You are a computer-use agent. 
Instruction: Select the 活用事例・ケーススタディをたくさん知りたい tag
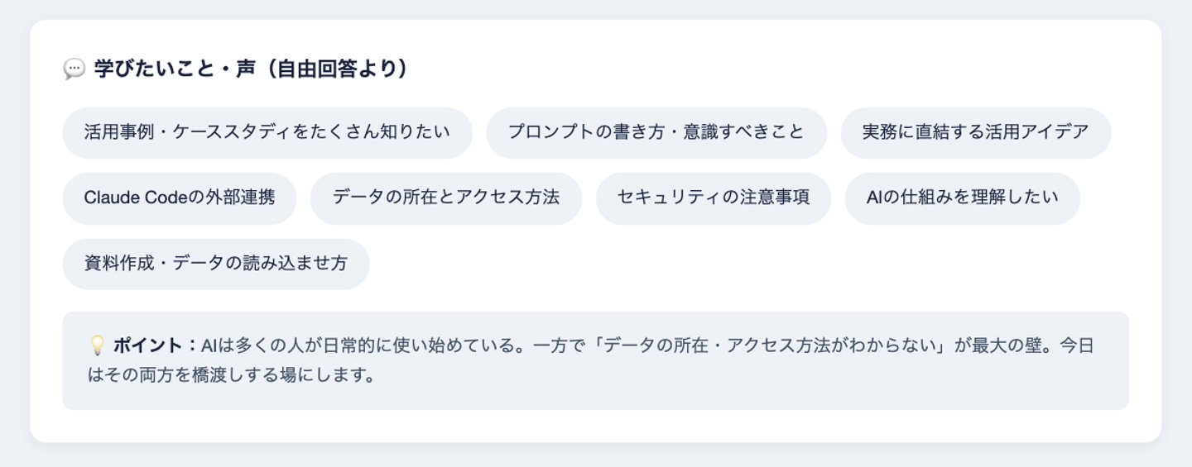click(267, 132)
